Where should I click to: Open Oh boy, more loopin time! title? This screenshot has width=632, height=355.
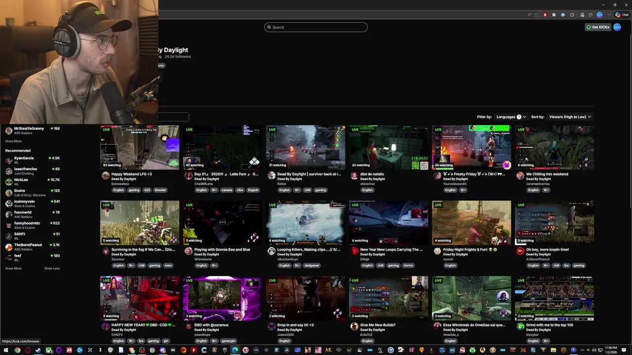click(548, 249)
